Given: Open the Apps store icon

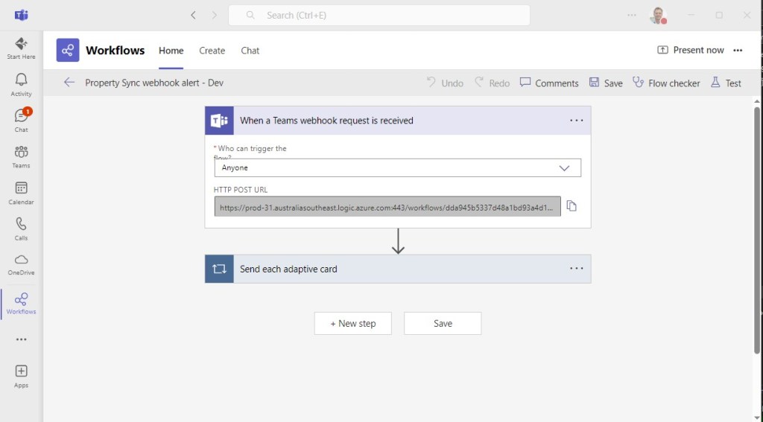Looking at the screenshot, I should click(x=21, y=377).
